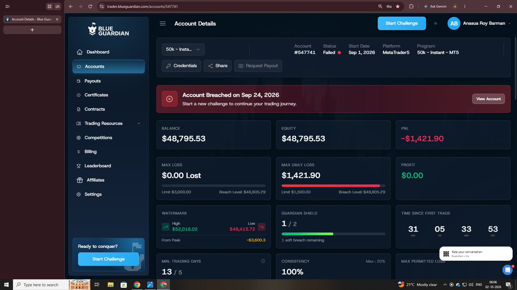The image size is (517, 290).
Task: Click the Credentials button
Action: tap(181, 66)
